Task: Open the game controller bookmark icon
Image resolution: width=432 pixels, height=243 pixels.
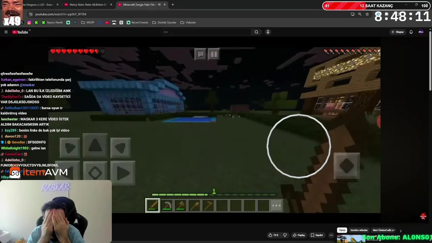Action: (x=114, y=23)
